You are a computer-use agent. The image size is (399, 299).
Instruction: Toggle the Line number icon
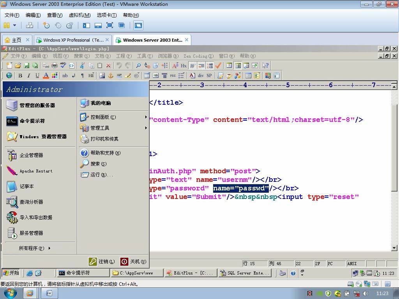(x=210, y=65)
